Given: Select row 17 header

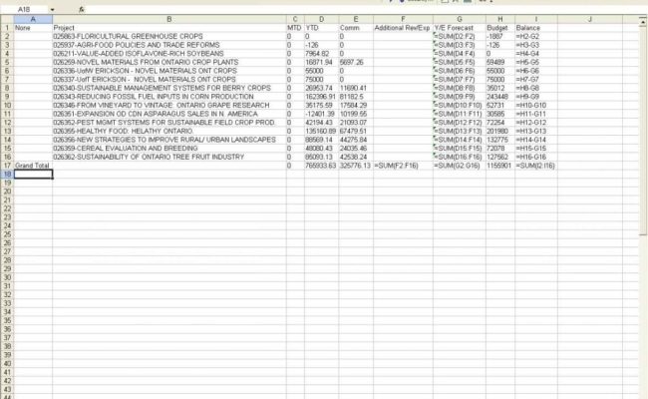Looking at the screenshot, I should click(7, 166).
